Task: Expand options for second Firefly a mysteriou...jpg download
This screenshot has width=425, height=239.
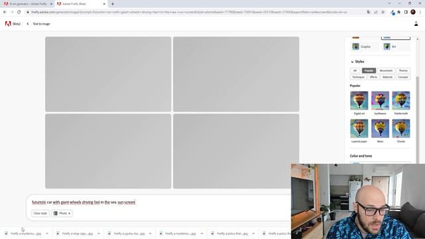Action: tap(202, 234)
